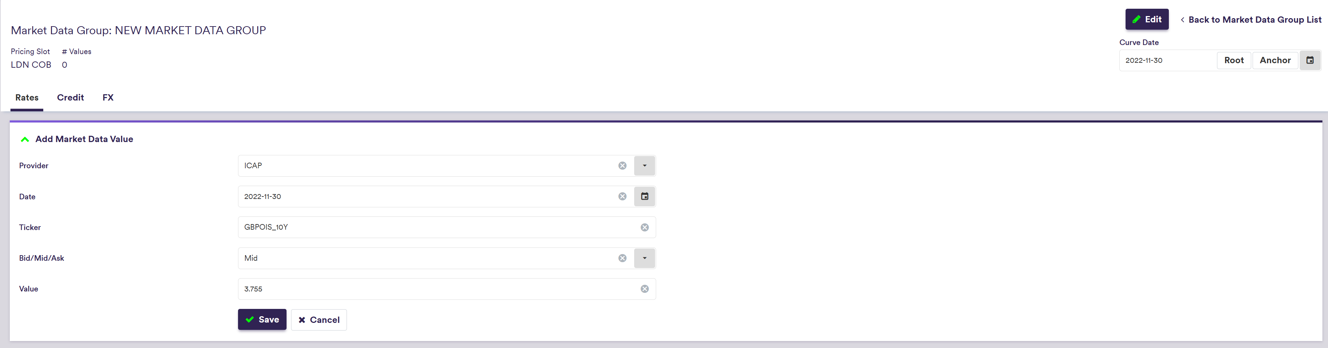Collapse the Add Market Data Value section

click(x=25, y=139)
